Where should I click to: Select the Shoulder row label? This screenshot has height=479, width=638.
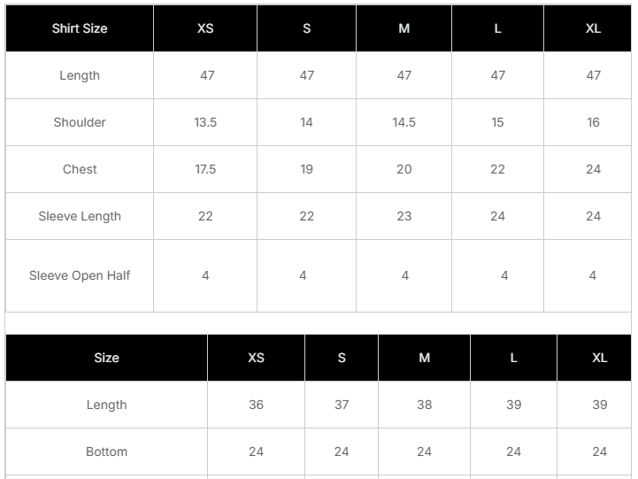point(80,122)
